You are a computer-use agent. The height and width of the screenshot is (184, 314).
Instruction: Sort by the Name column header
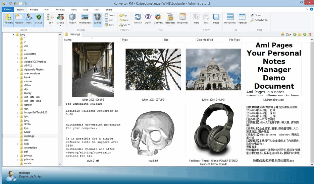coord(92,40)
